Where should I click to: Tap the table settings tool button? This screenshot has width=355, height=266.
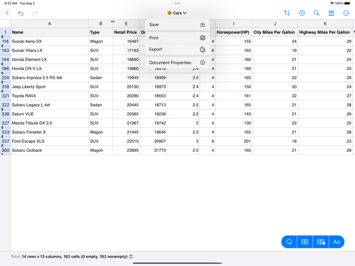tap(321, 242)
